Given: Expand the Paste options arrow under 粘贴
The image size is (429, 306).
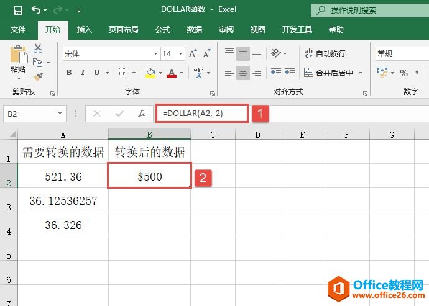Looking at the screenshot, I should click(19, 79).
